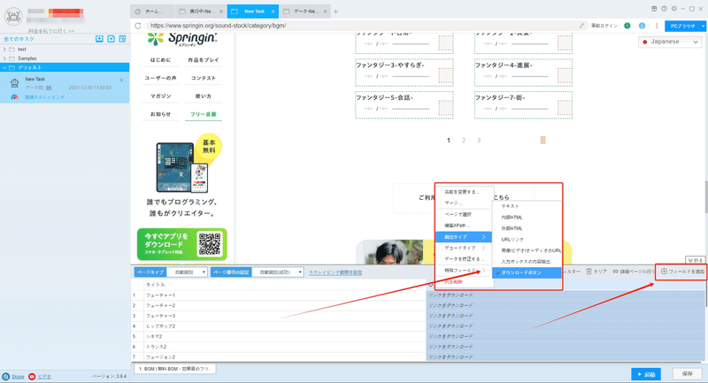Click 事前ログイン button
Viewport: 708px width, 383px height.
point(604,26)
